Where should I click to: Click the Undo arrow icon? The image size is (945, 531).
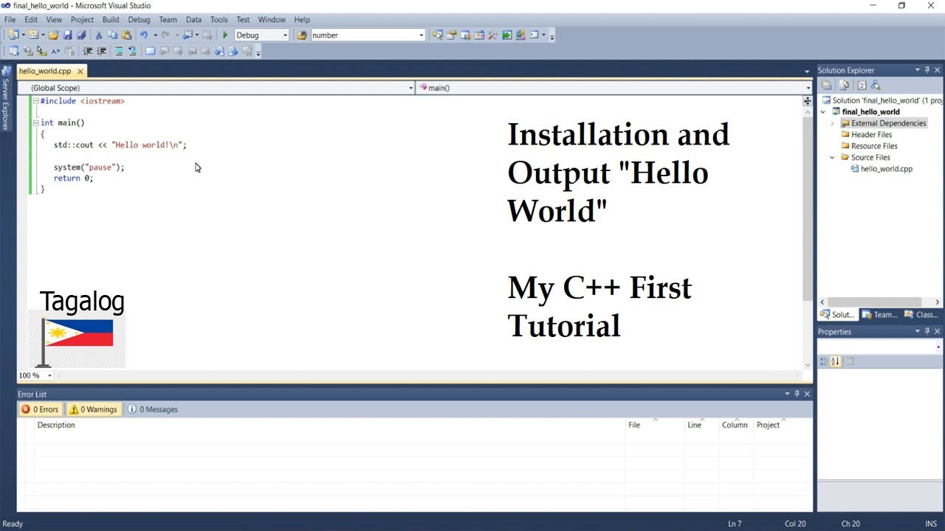[144, 35]
